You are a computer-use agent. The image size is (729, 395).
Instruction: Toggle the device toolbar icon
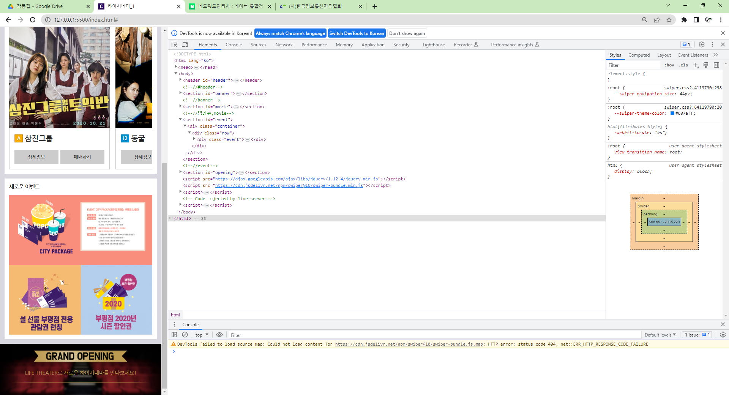185,44
